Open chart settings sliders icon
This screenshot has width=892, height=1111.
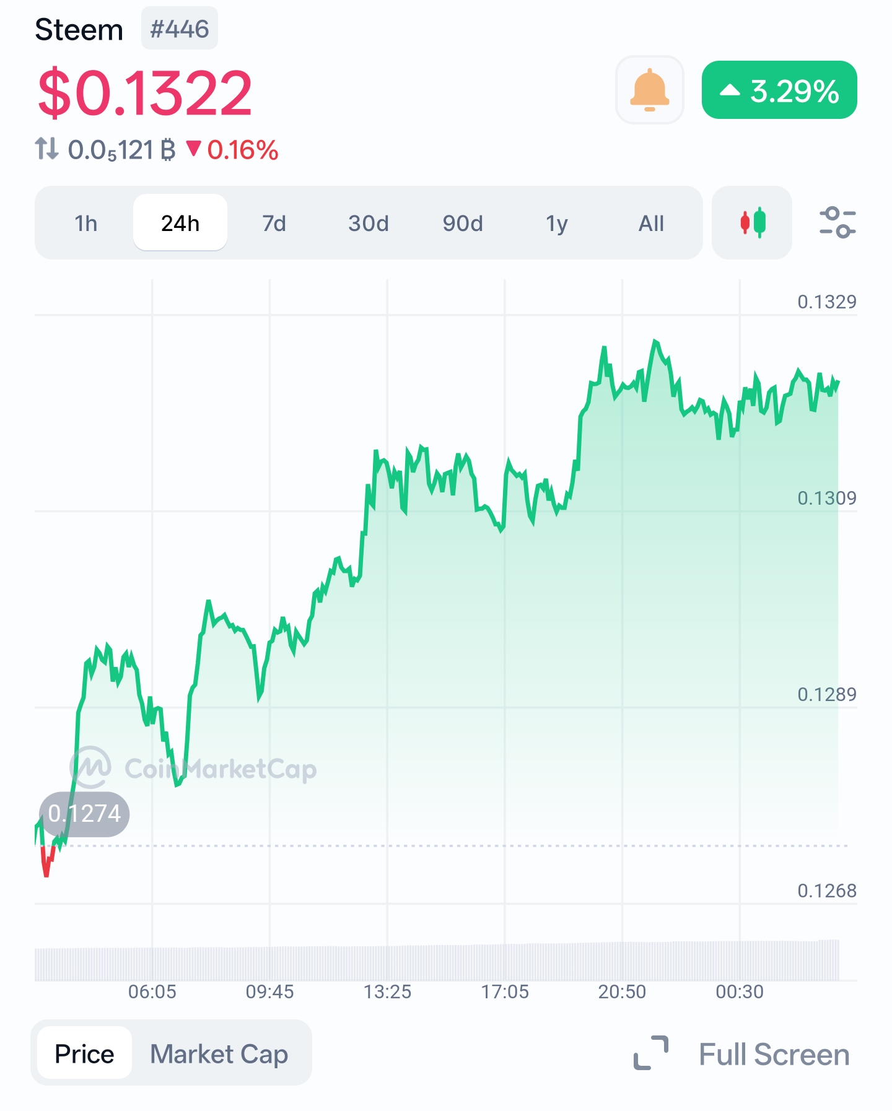(837, 222)
